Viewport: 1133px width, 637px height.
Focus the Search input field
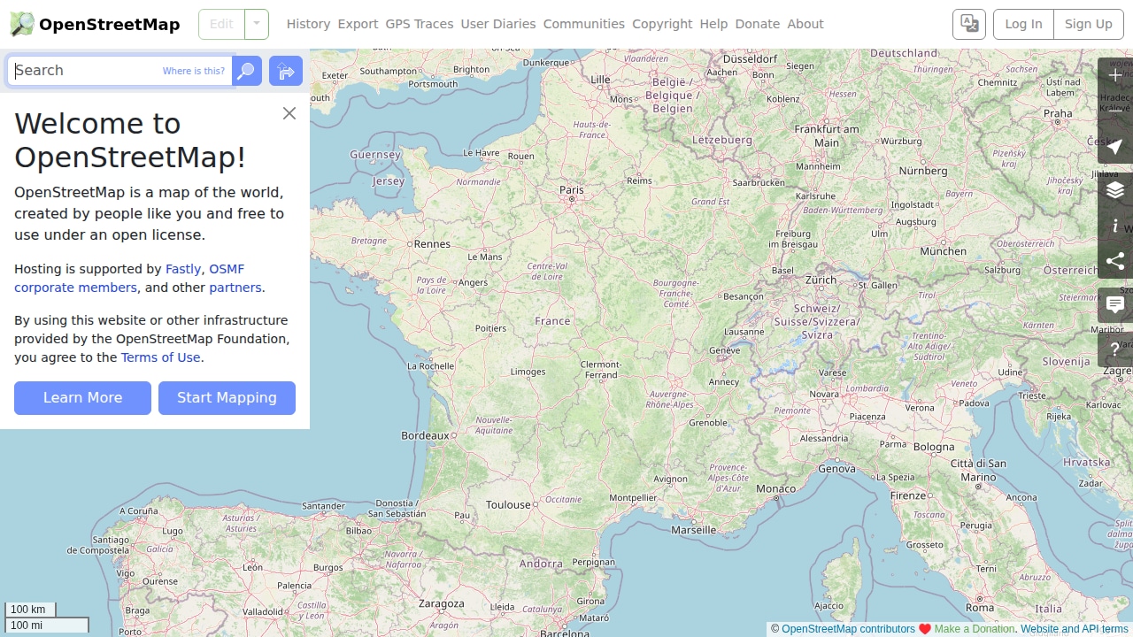coord(120,71)
